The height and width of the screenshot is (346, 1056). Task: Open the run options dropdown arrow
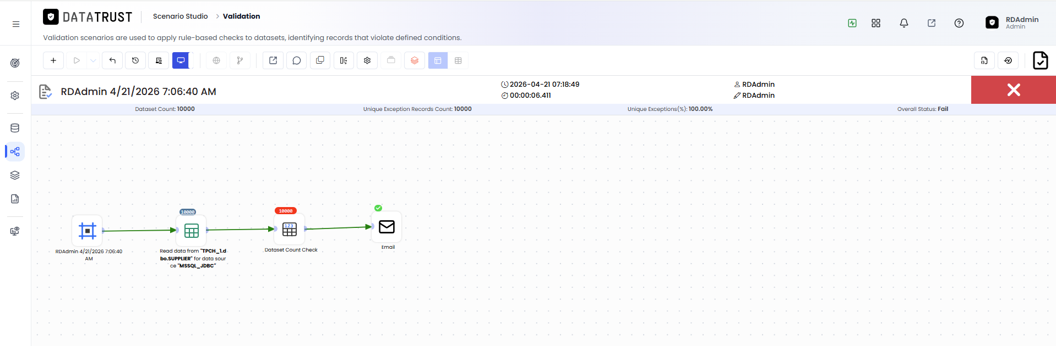pyautogui.click(x=94, y=60)
